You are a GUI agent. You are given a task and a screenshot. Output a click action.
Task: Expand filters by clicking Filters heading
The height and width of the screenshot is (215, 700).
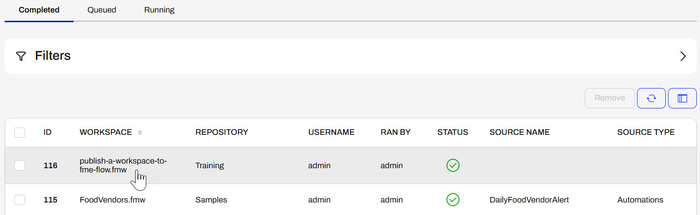point(53,56)
